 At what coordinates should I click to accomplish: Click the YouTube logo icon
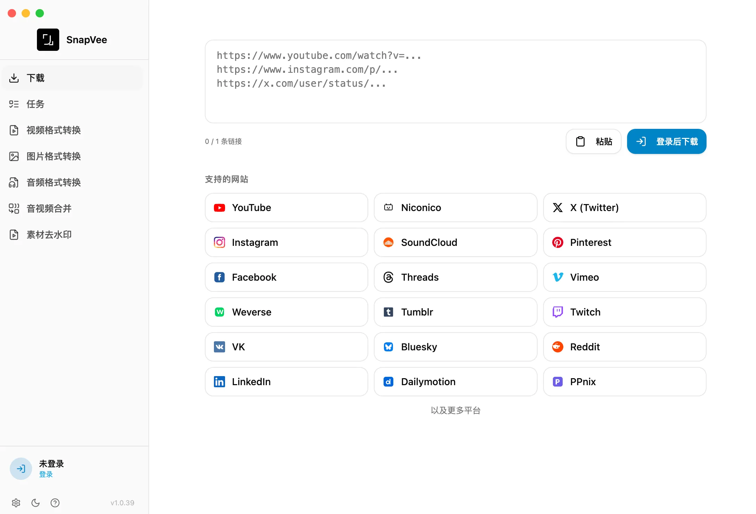click(219, 208)
